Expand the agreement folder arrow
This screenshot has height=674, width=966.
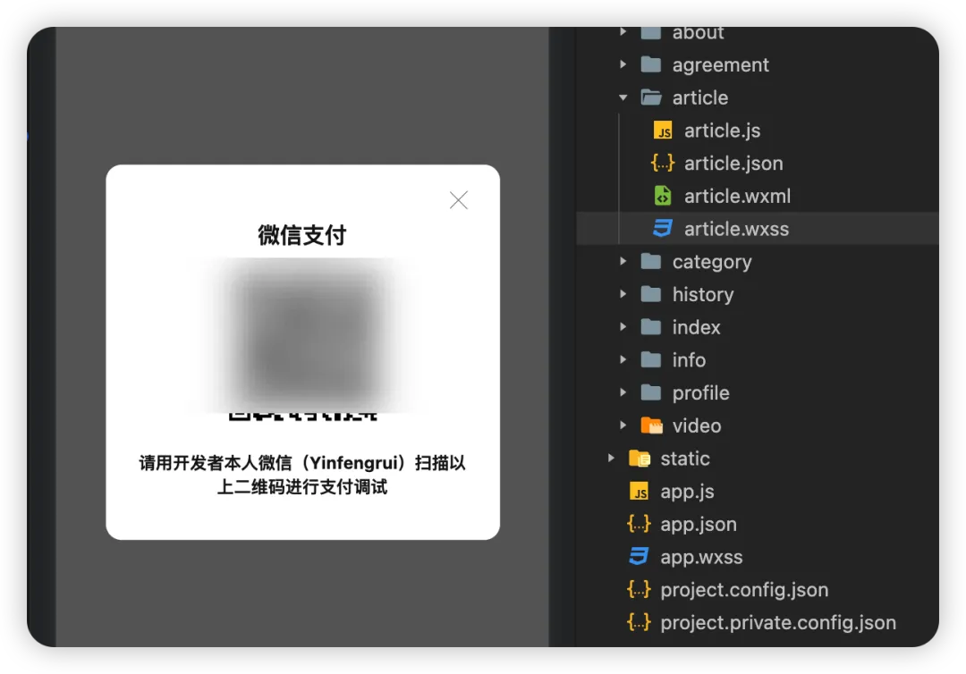click(x=623, y=64)
